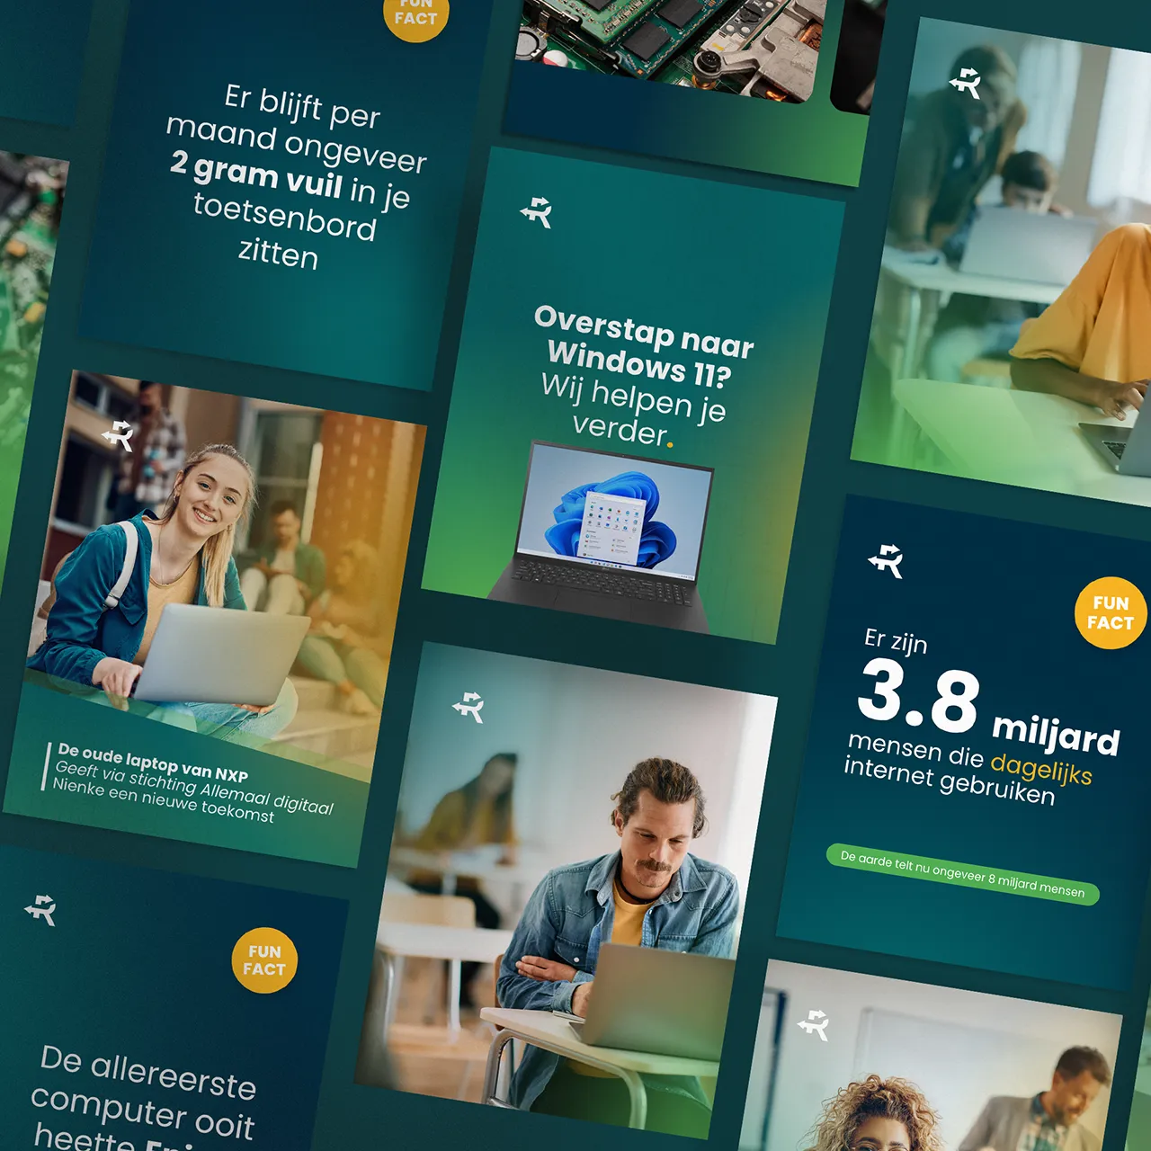Image resolution: width=1151 pixels, height=1151 pixels.
Task: Click the large '3.8' number
Action: pos(917,698)
